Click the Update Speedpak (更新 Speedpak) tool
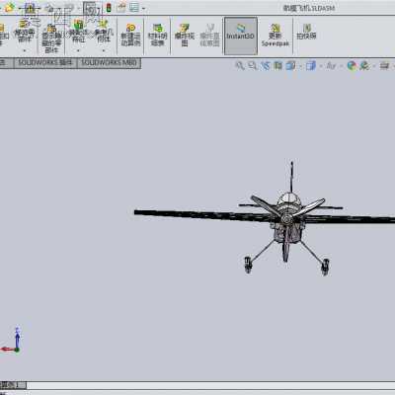The image size is (395, 395). click(276, 35)
